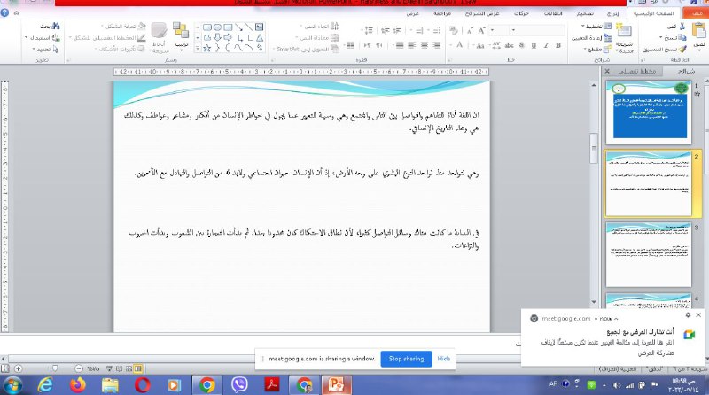Open the Convert to SmartArt dropdown
Image resolution: width=709 pixels, height=395 pixels.
point(306,49)
